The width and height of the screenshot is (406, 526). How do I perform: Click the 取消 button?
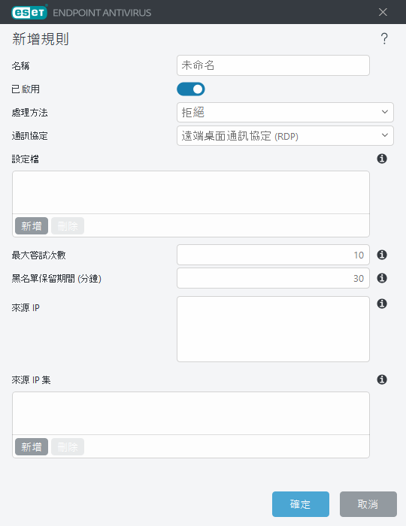(x=368, y=504)
